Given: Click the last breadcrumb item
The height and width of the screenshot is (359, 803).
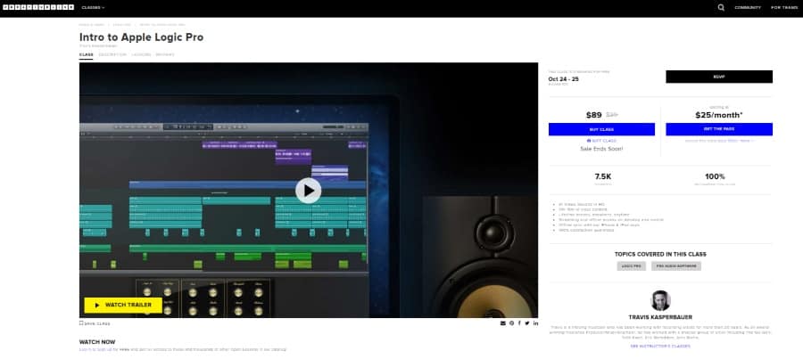Looking at the screenshot, I should (x=162, y=25).
